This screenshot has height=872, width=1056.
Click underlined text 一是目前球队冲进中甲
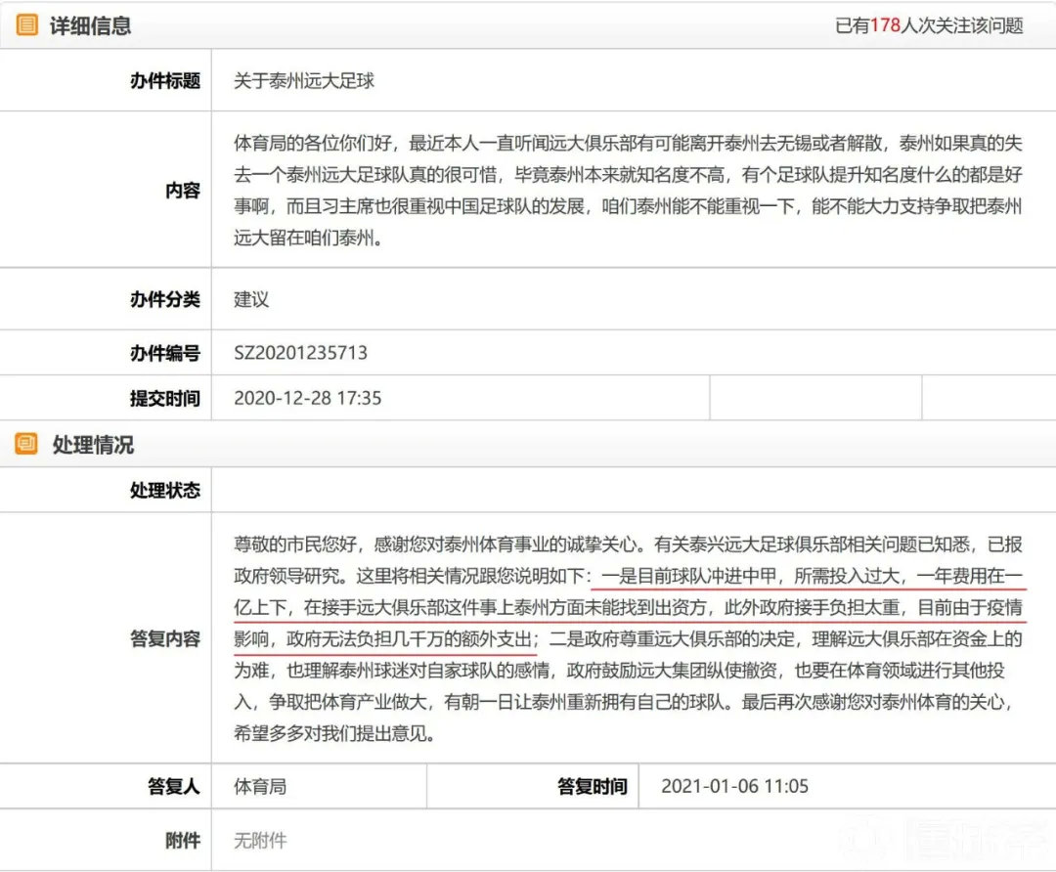click(689, 576)
